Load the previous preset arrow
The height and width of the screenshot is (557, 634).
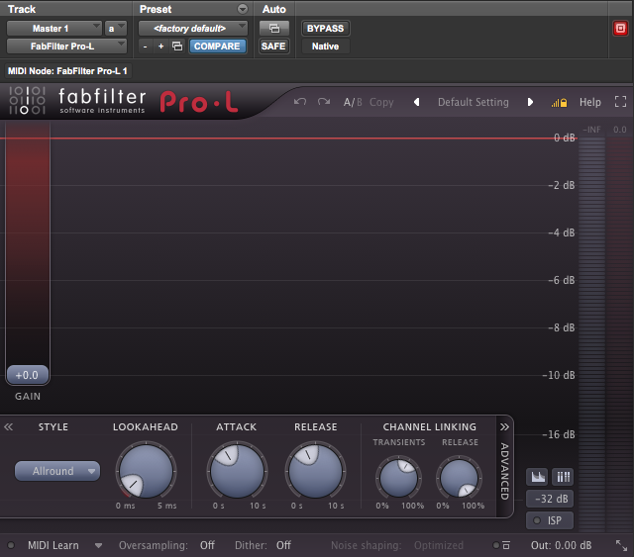click(x=416, y=102)
